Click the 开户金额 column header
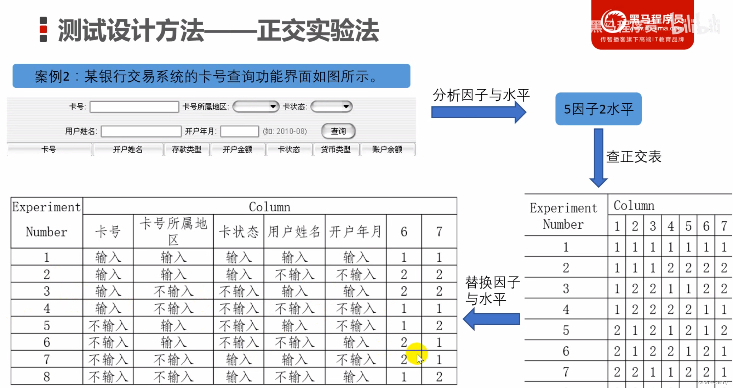733x388 pixels. [x=237, y=149]
